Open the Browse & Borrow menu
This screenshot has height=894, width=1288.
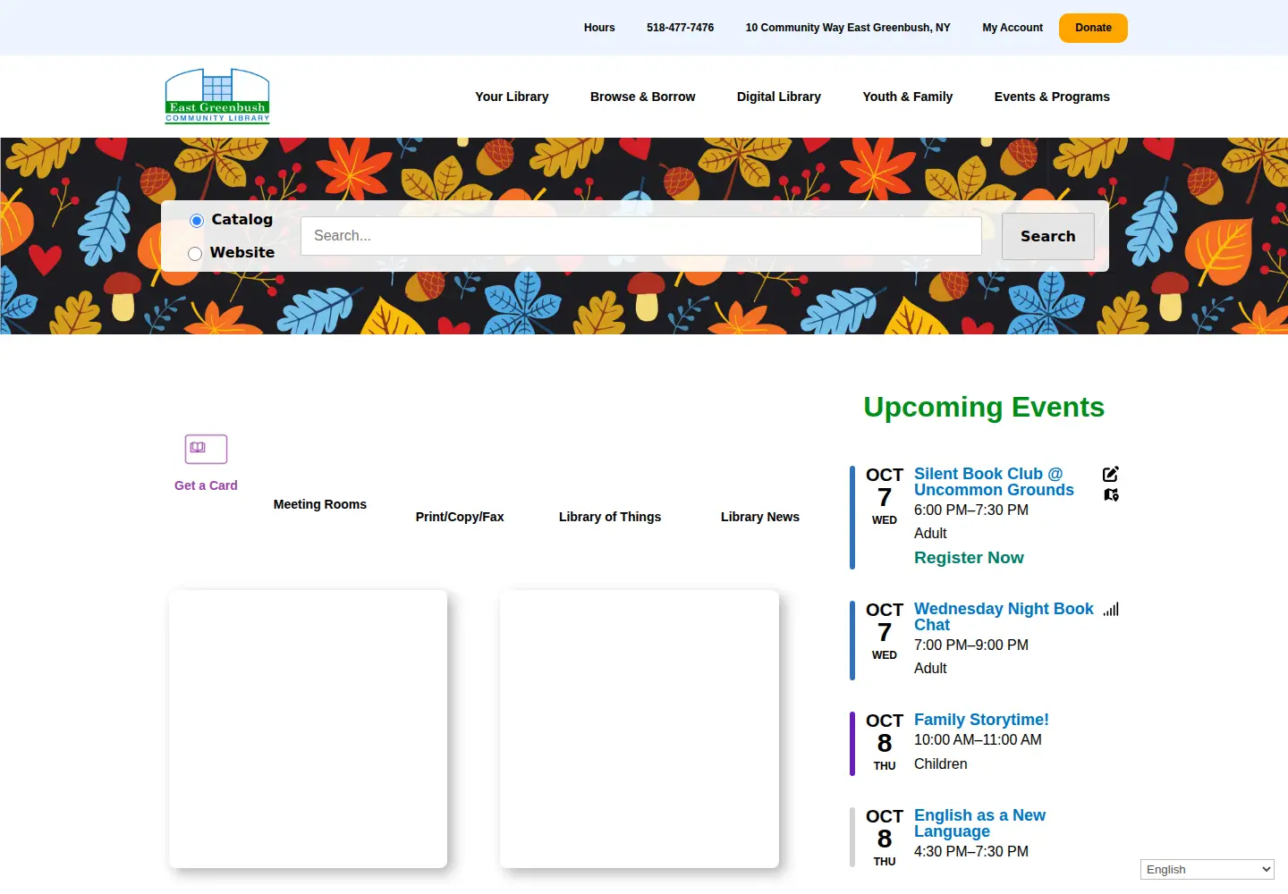pos(642,97)
